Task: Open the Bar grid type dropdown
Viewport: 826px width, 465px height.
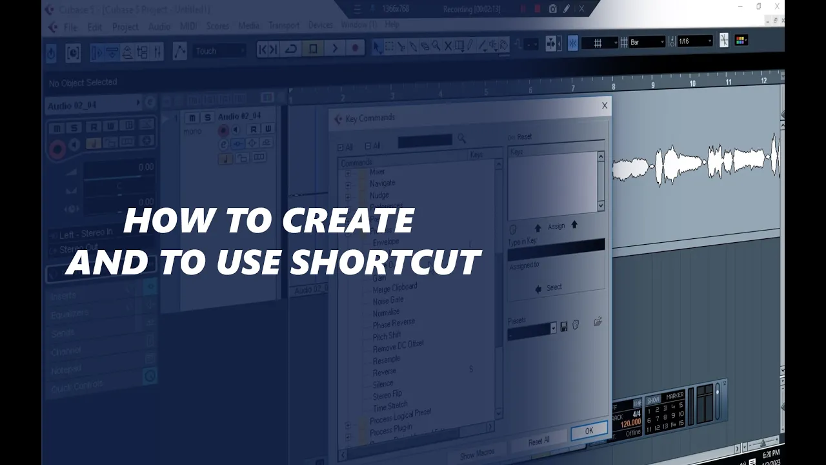Action: [x=647, y=42]
